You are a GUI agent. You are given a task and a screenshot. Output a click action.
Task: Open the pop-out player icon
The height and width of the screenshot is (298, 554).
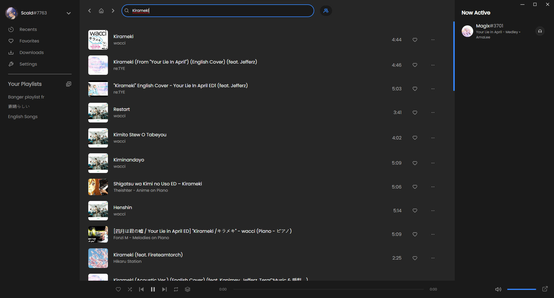tap(545, 289)
